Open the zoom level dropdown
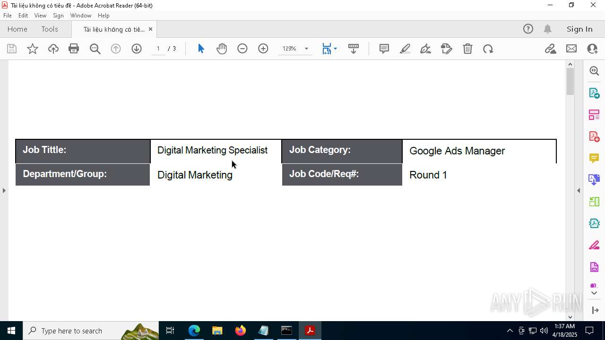The width and height of the screenshot is (605, 340). [306, 49]
